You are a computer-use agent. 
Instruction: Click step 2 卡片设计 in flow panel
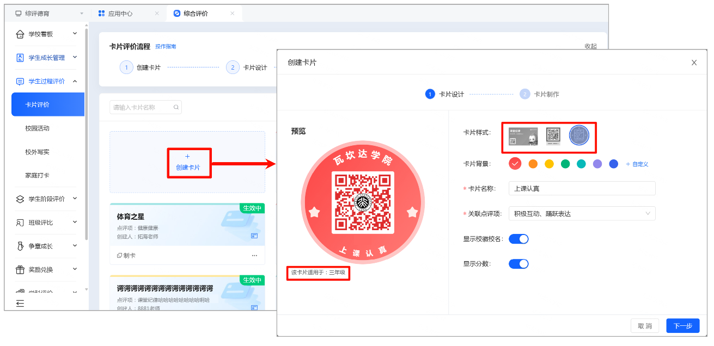(247, 67)
